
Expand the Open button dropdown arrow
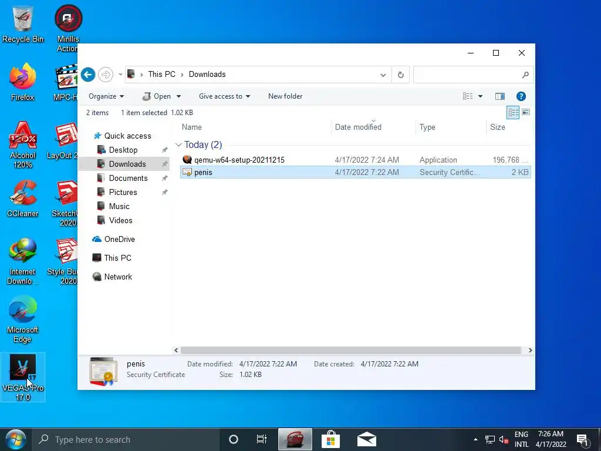[x=178, y=96]
